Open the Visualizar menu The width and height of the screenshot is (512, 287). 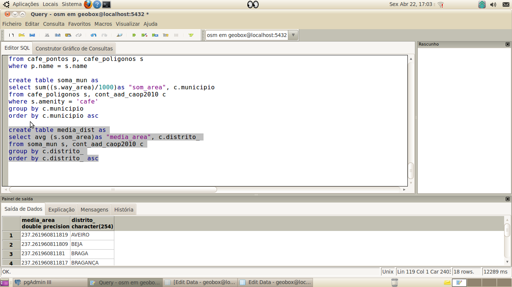pyautogui.click(x=128, y=24)
